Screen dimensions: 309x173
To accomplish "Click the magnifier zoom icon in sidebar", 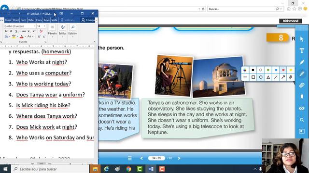I will (x=302, y=120).
